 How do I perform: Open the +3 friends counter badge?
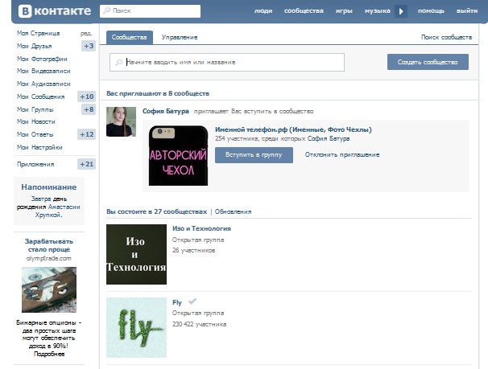coord(89,46)
